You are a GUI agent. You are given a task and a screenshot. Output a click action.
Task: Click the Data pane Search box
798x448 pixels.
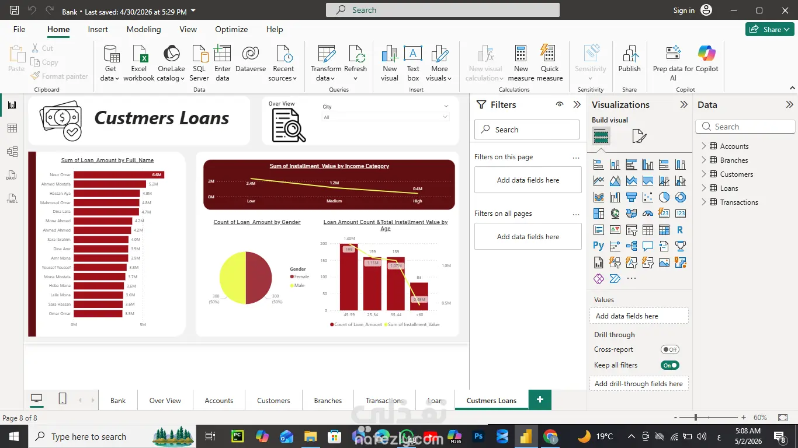pos(745,127)
